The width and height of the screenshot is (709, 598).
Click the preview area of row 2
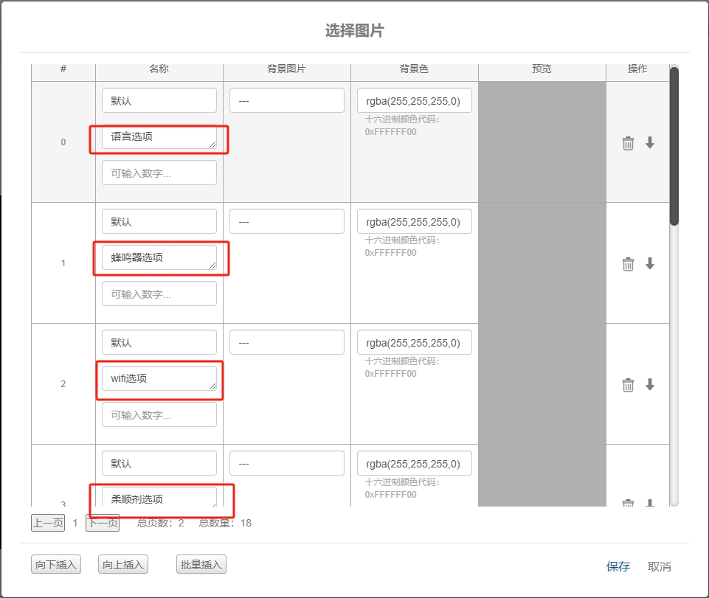(542, 383)
